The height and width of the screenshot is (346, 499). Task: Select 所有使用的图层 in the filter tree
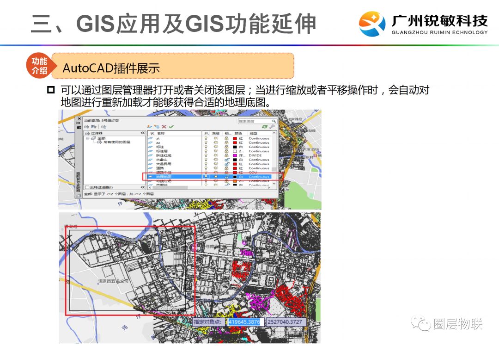click(116, 142)
